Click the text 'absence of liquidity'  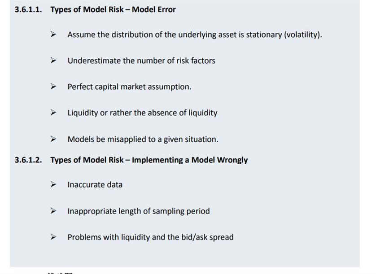183,113
